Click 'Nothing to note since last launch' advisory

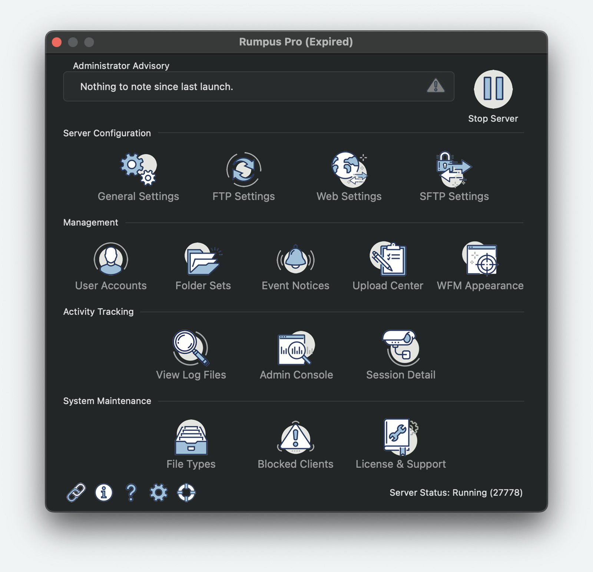click(156, 86)
